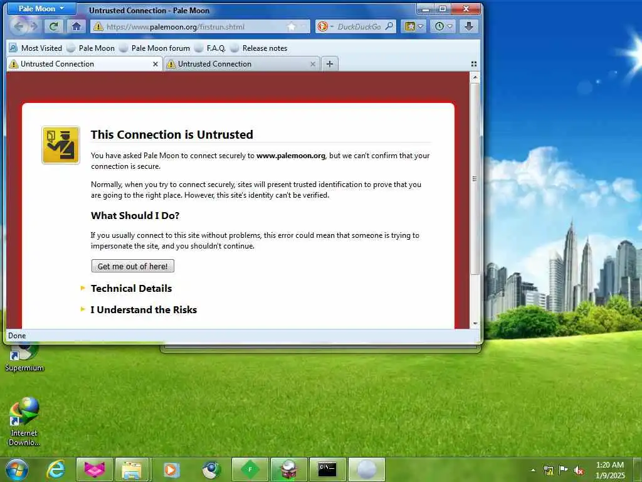Select the Internet Download Manager desktop icon
This screenshot has width=642, height=482.
[x=24, y=422]
